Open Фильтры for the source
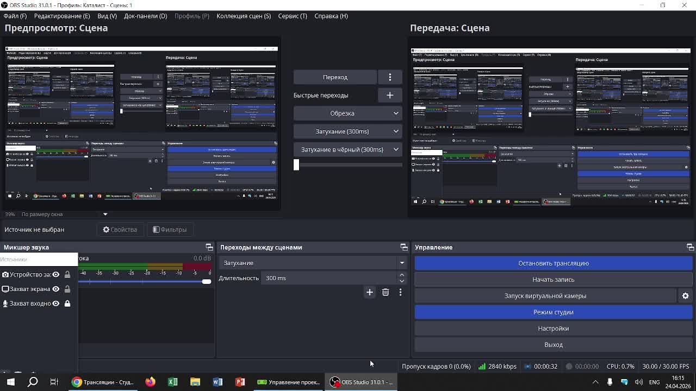Screen dimensions: 696x391 tap(170, 230)
